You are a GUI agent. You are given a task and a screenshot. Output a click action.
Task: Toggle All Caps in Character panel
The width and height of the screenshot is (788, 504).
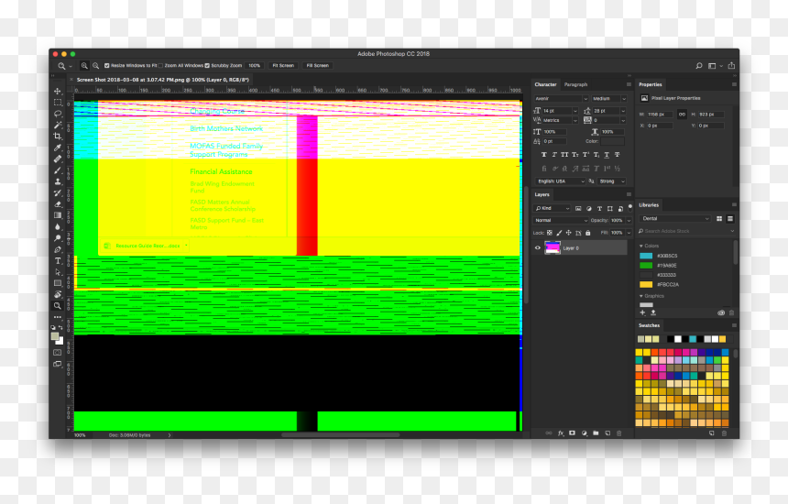point(564,155)
